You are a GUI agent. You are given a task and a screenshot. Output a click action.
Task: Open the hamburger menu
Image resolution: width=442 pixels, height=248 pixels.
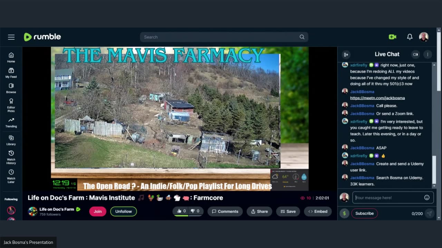click(11, 37)
